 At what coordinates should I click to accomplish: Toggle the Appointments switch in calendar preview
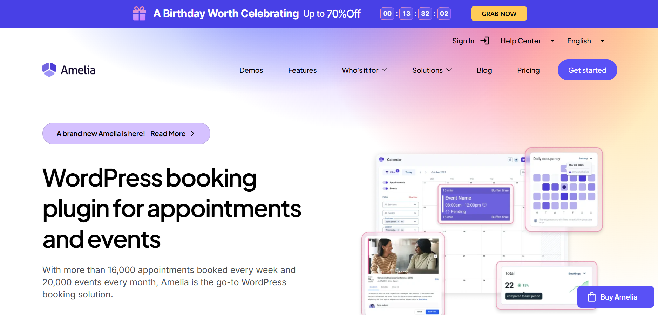386,182
